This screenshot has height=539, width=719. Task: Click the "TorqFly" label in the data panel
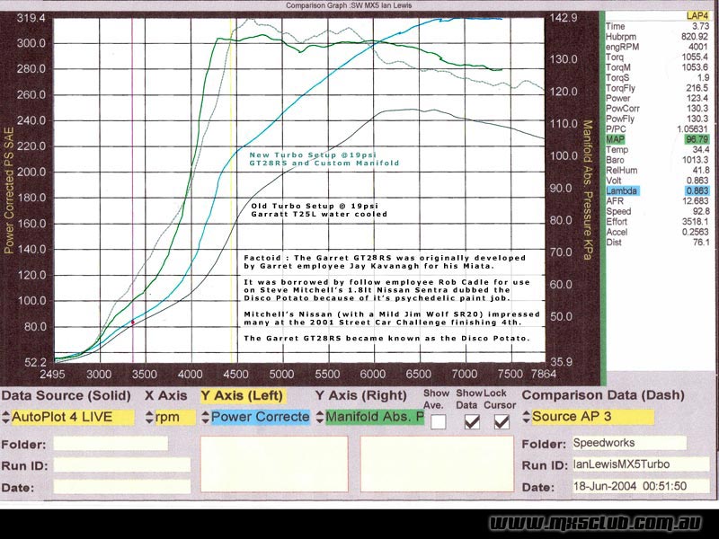tap(620, 88)
